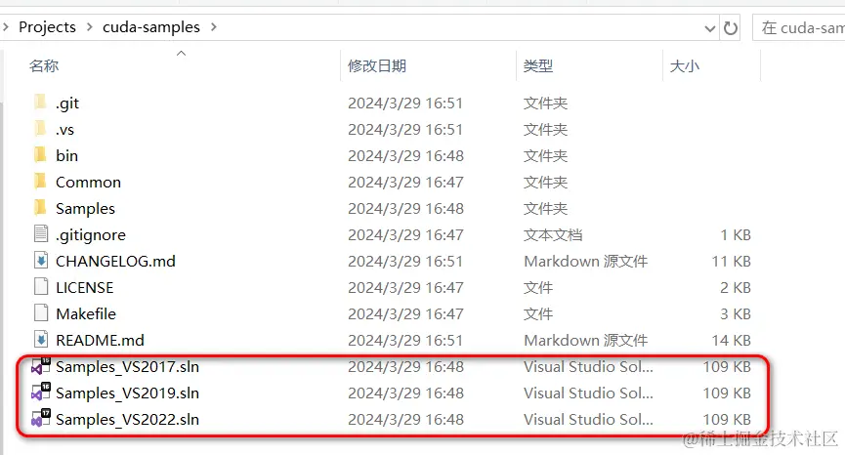Click the 14 KB size of README.md

point(732,341)
